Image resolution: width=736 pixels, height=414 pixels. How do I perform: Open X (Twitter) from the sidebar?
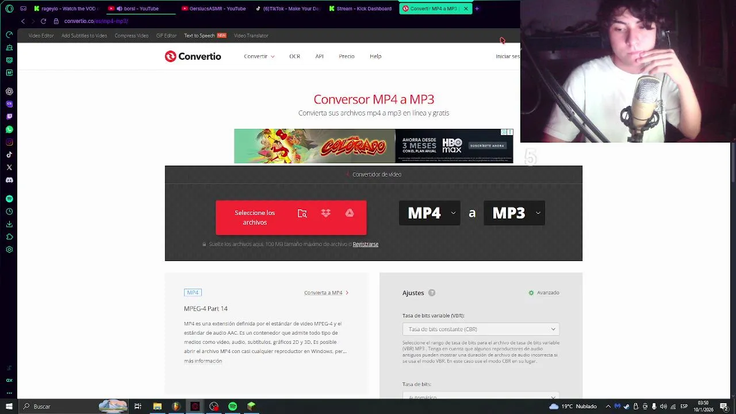tap(9, 167)
